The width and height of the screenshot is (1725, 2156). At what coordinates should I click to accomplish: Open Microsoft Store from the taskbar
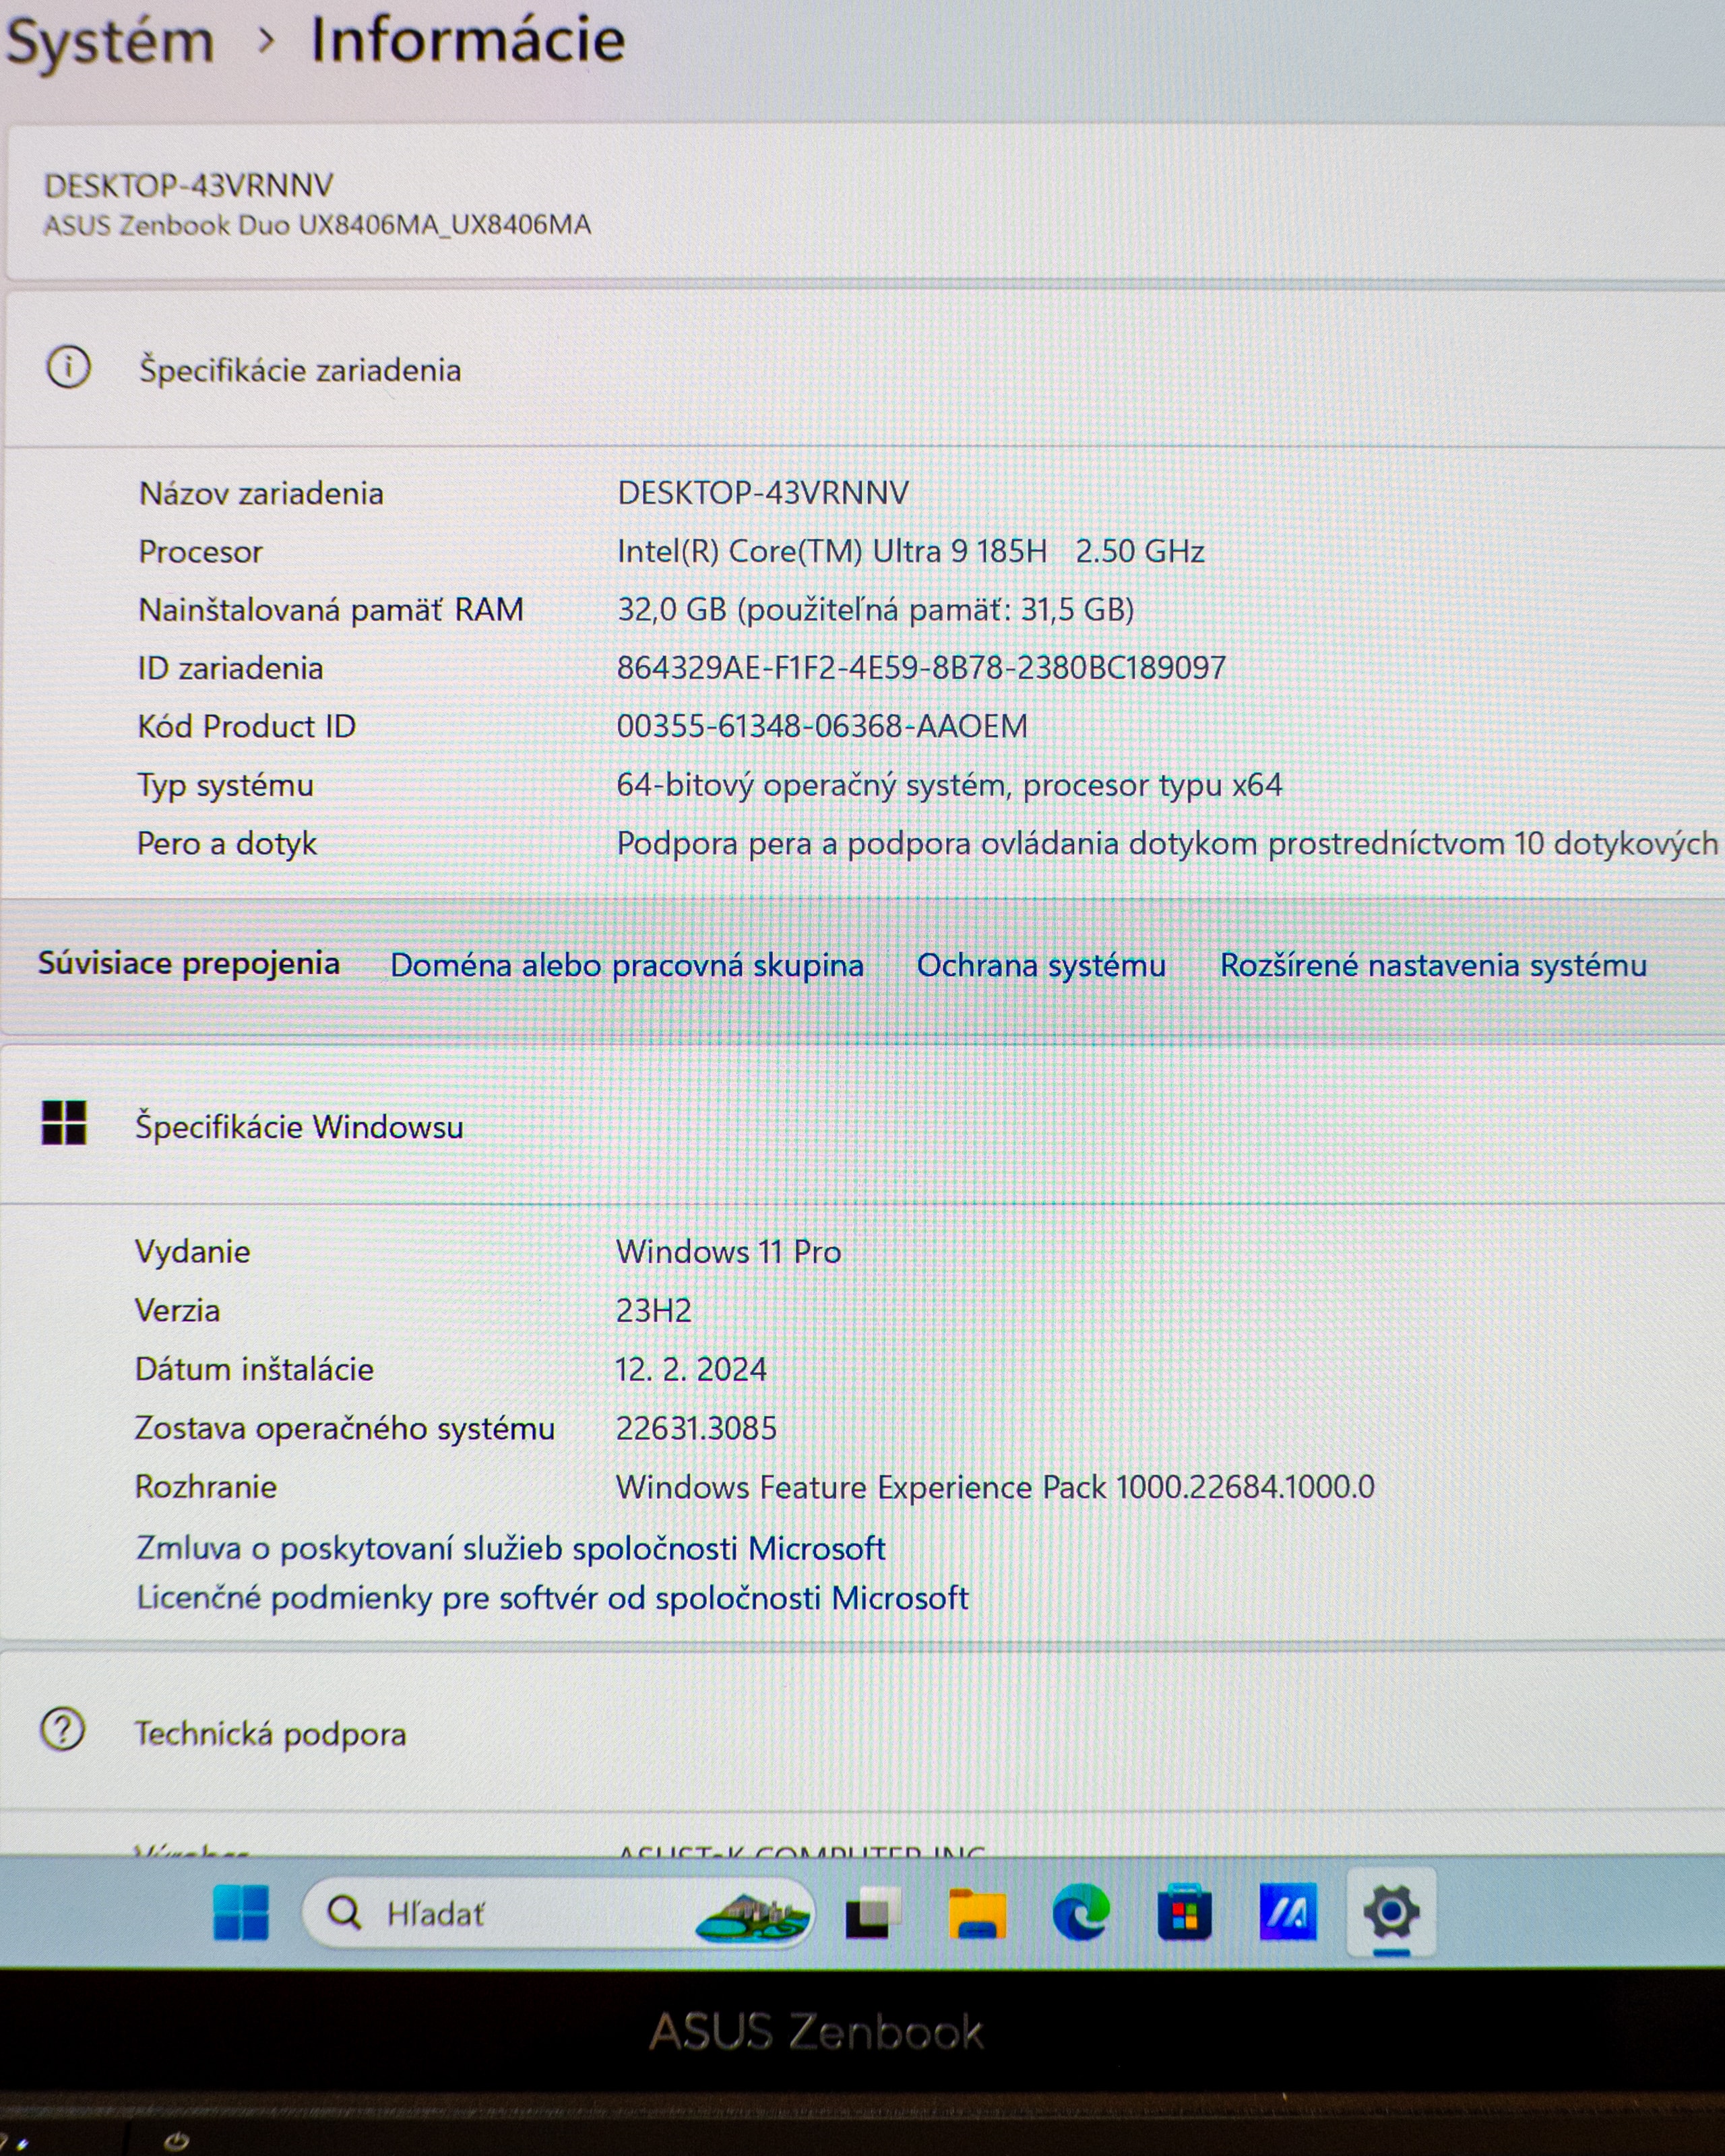[1184, 1913]
